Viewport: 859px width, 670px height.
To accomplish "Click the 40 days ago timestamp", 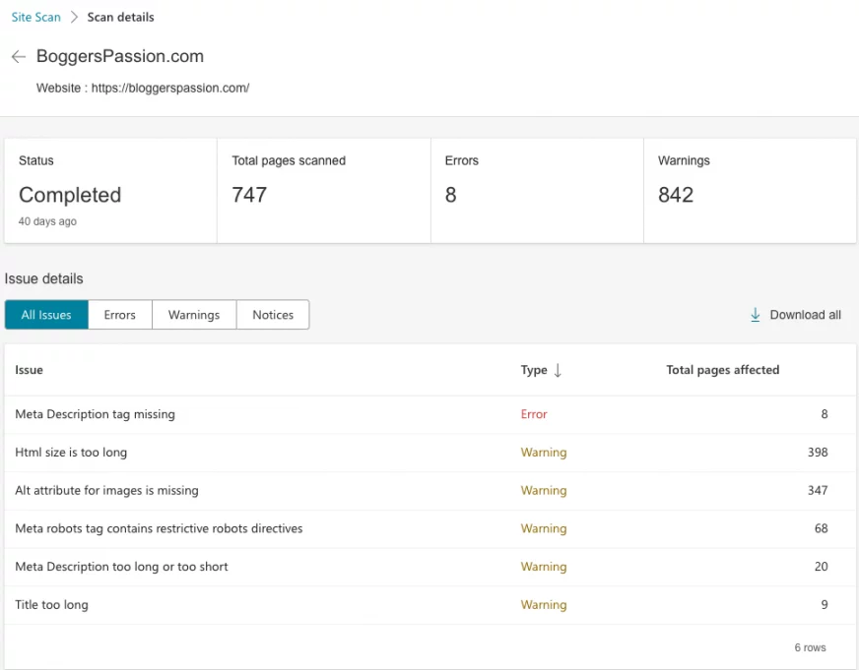I will 47,221.
